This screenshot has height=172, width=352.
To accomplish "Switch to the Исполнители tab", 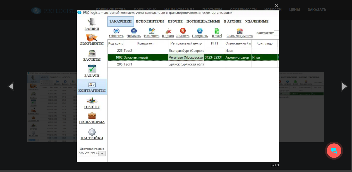I will [x=150, y=21].
